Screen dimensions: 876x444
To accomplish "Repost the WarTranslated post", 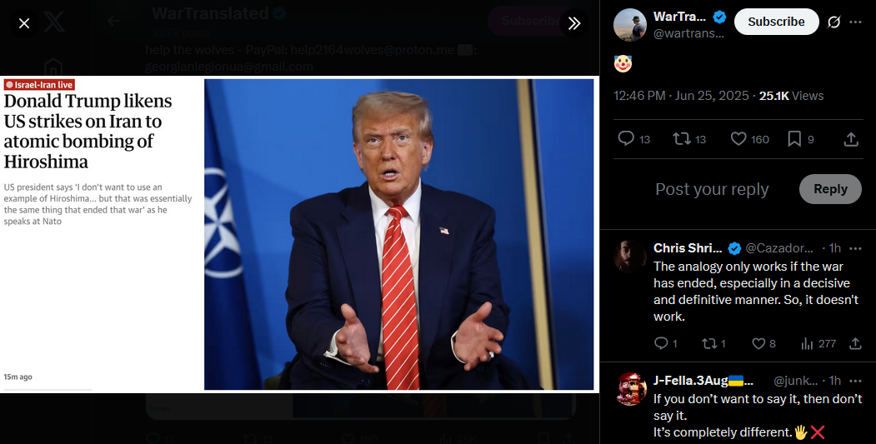I will point(682,138).
